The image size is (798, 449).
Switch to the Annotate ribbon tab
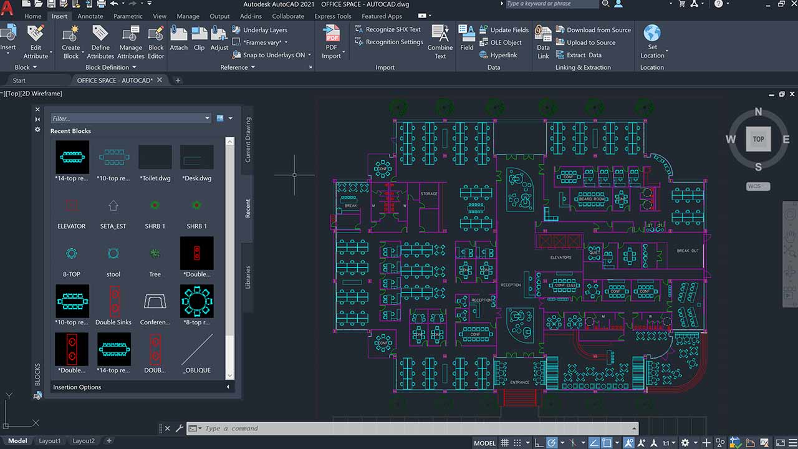click(x=90, y=16)
